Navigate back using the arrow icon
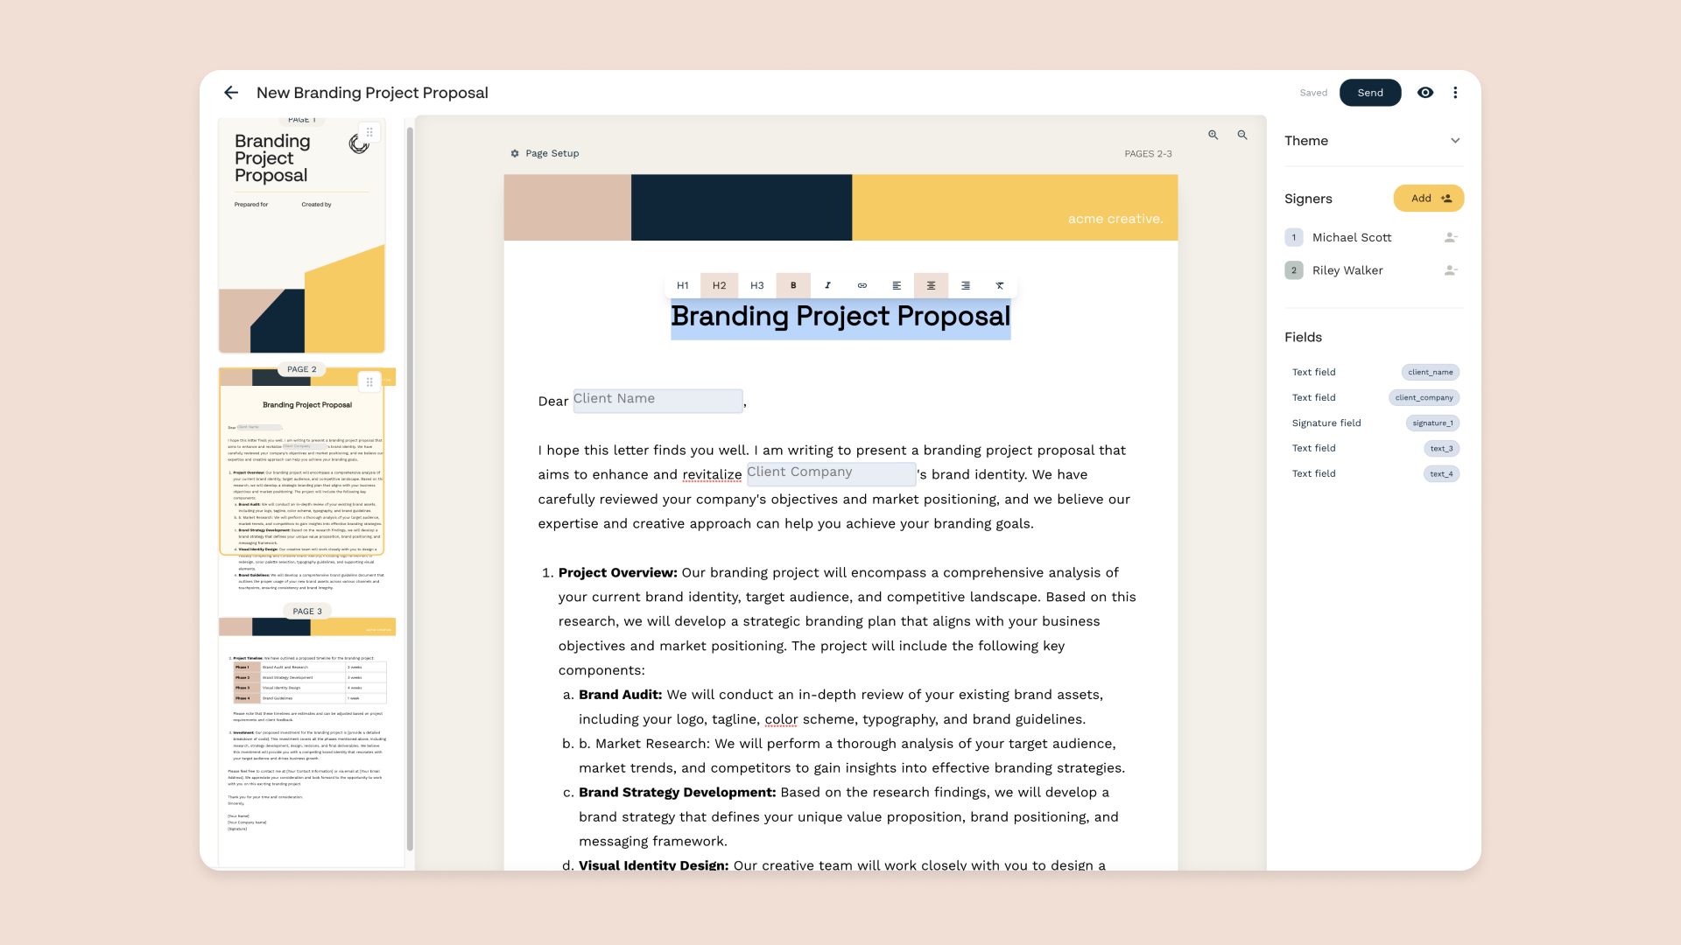The image size is (1681, 945). (230, 92)
